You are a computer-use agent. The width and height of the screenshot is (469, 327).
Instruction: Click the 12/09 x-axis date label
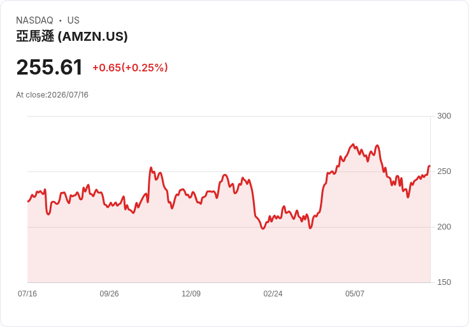(x=191, y=293)
